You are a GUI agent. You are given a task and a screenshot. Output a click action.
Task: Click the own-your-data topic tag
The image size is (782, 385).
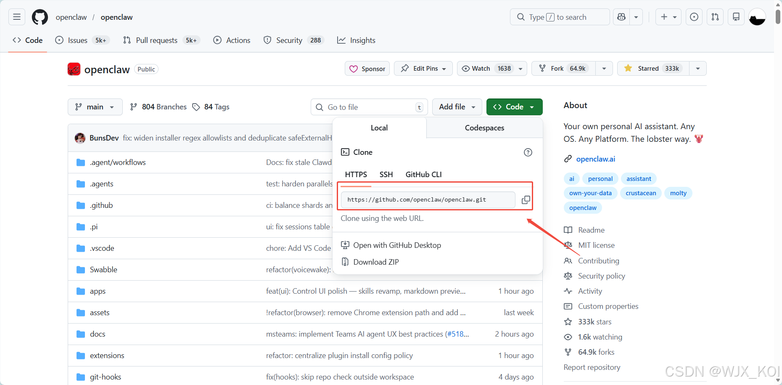click(590, 193)
